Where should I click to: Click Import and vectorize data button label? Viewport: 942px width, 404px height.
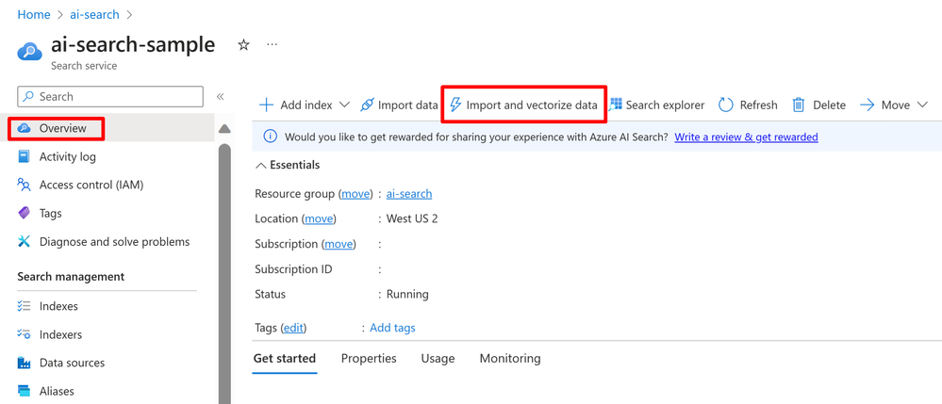tap(532, 105)
